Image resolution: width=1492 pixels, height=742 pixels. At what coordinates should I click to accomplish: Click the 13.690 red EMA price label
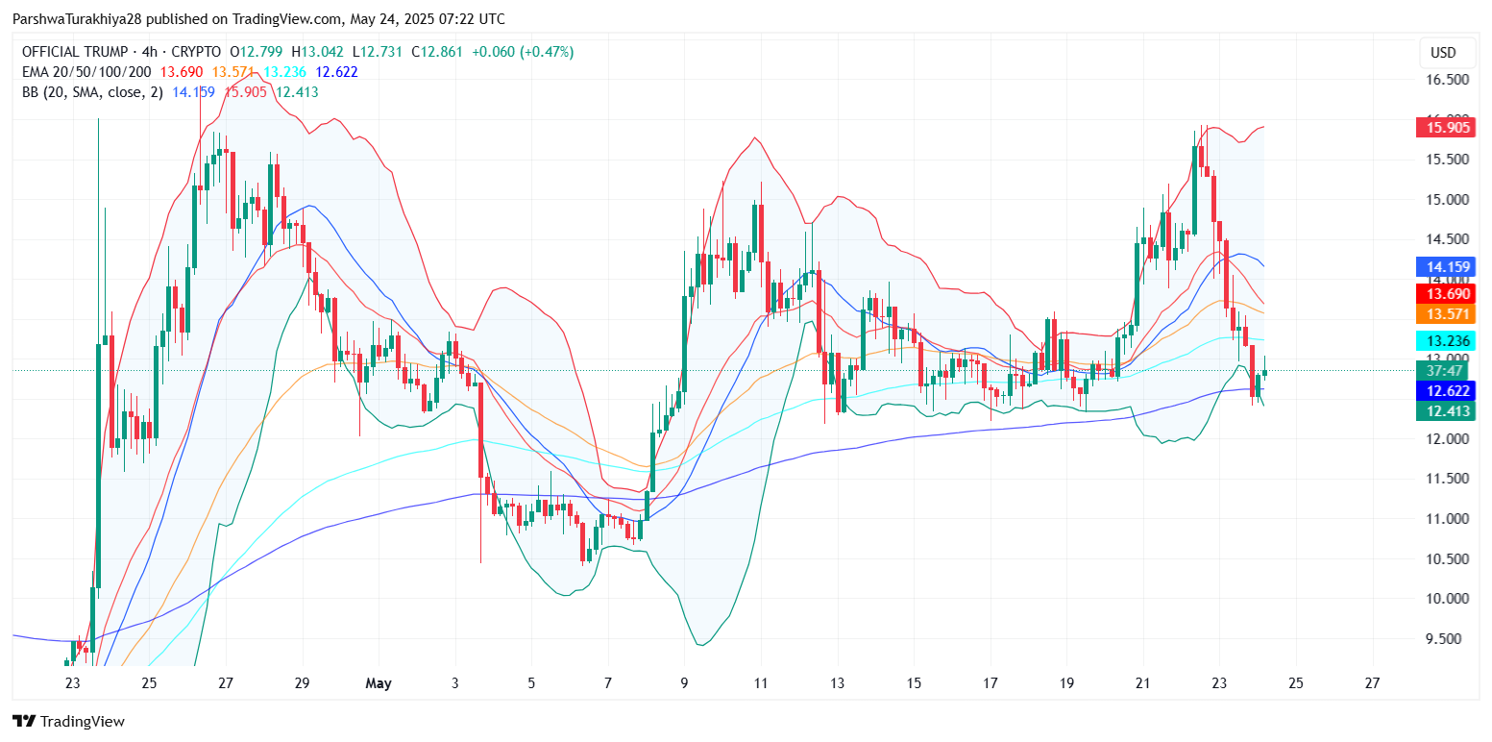pos(1444,294)
